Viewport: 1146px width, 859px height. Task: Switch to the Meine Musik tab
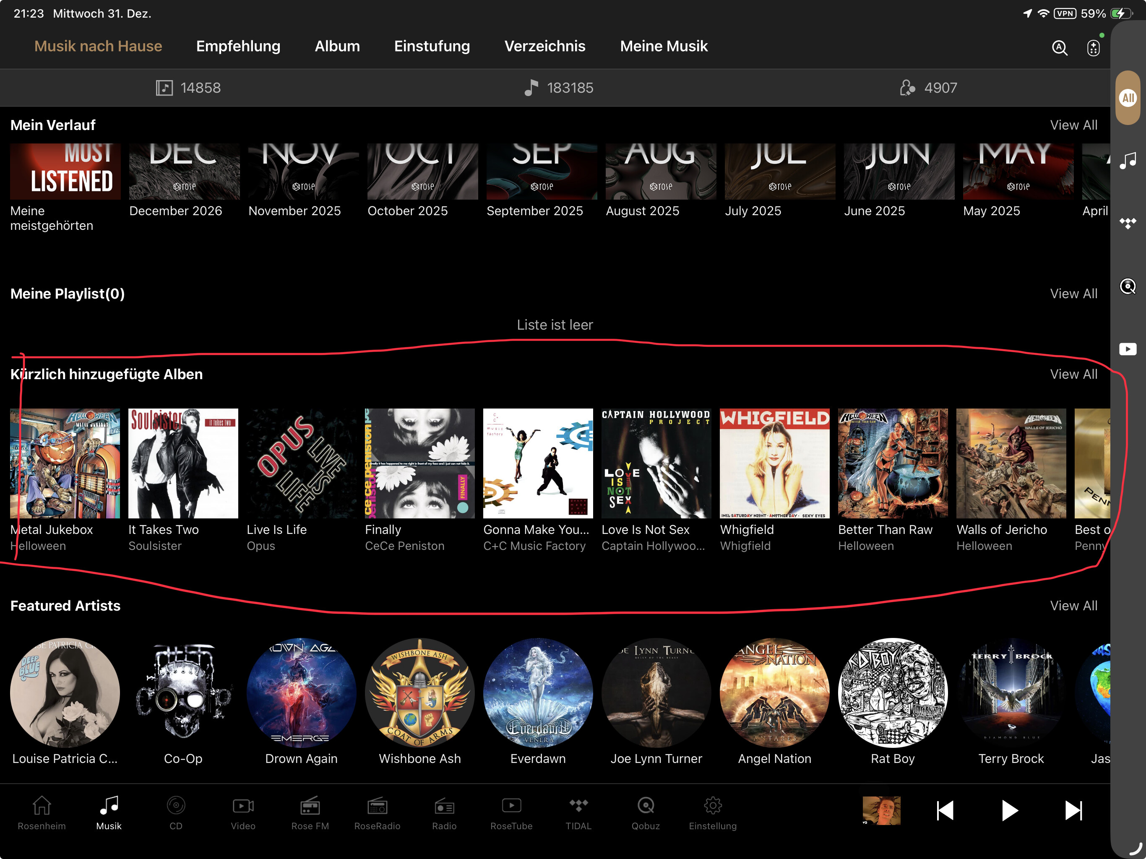tap(664, 46)
